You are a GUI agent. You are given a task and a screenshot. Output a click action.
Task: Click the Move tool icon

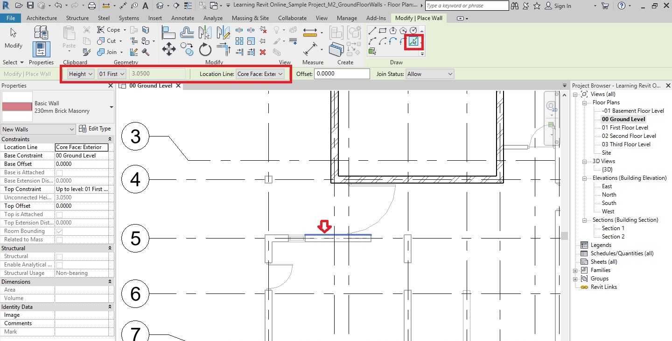pos(168,49)
